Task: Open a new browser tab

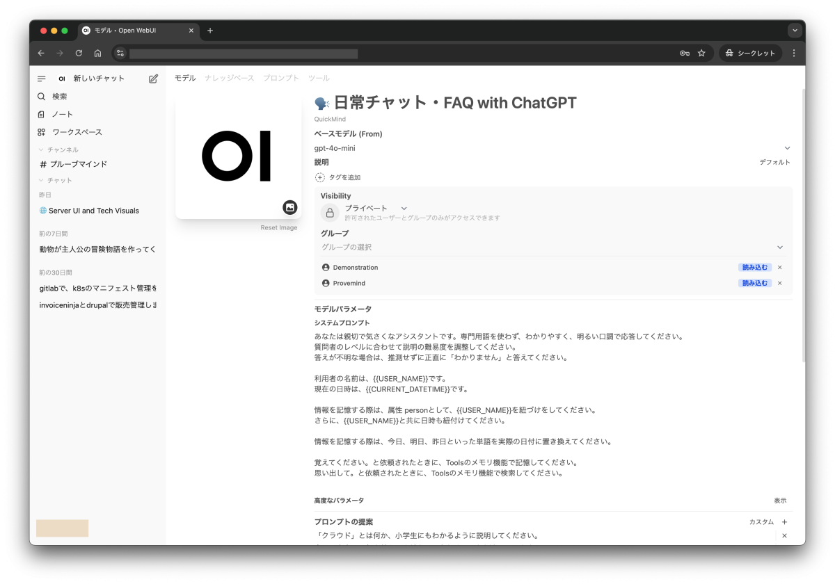Action: click(210, 31)
